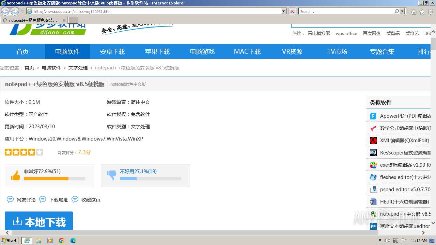436x245 pixels.
Task: Open VR资源 navigation item
Action: tap(292, 51)
